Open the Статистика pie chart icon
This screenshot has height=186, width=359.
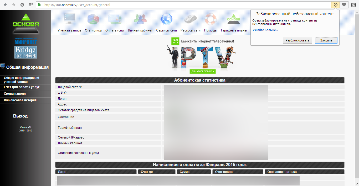[93, 19]
